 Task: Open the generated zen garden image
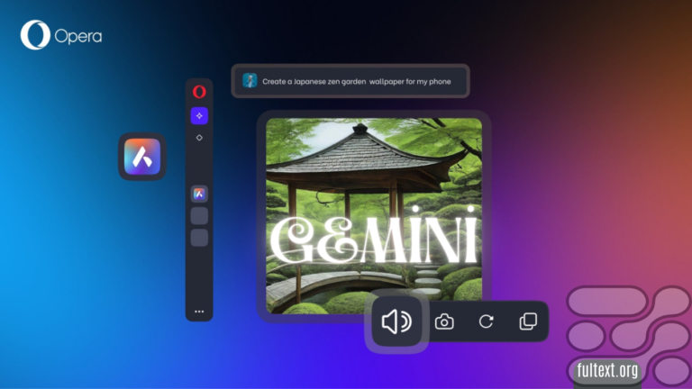pos(374,216)
